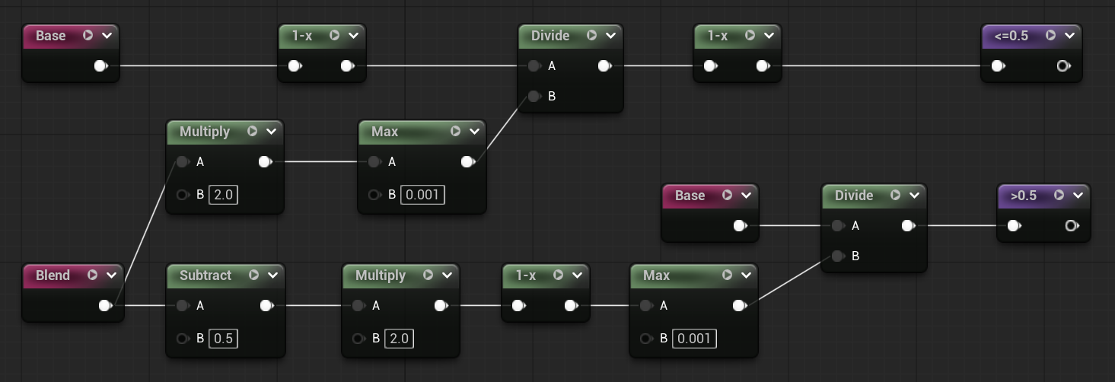The height and width of the screenshot is (382, 1115).
Task: Toggle preview icon on Max node fed by Multiply
Action: click(x=455, y=132)
